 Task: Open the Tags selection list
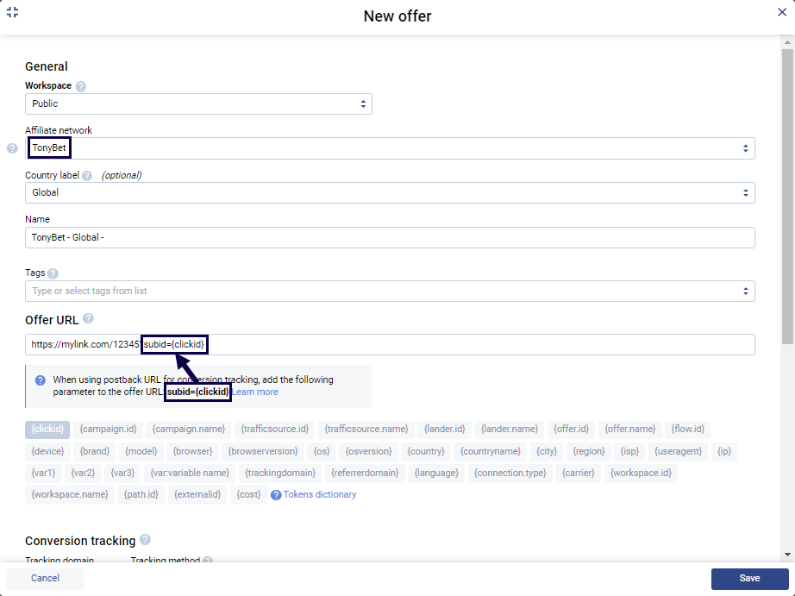pyautogui.click(x=390, y=291)
